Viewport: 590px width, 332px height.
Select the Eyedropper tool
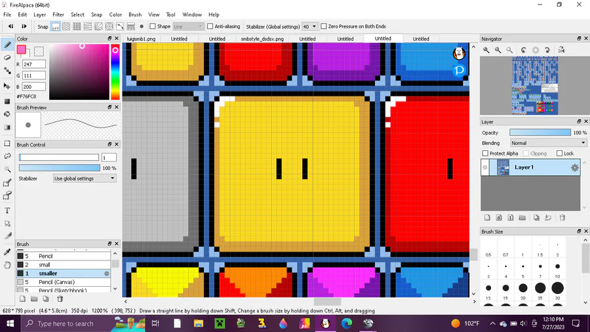click(x=7, y=252)
